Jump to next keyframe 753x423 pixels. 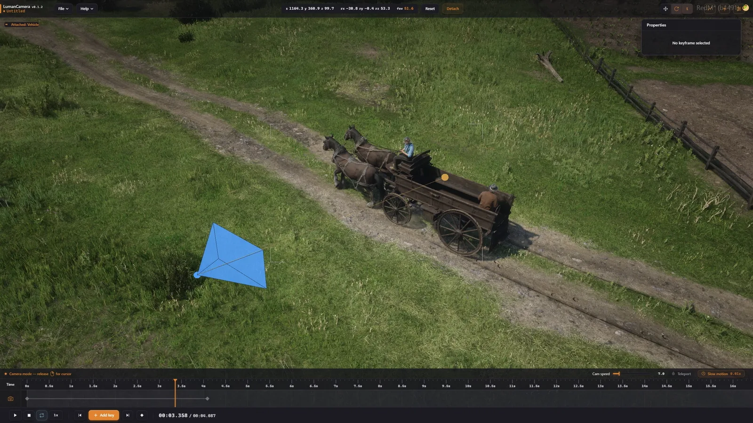(x=128, y=415)
